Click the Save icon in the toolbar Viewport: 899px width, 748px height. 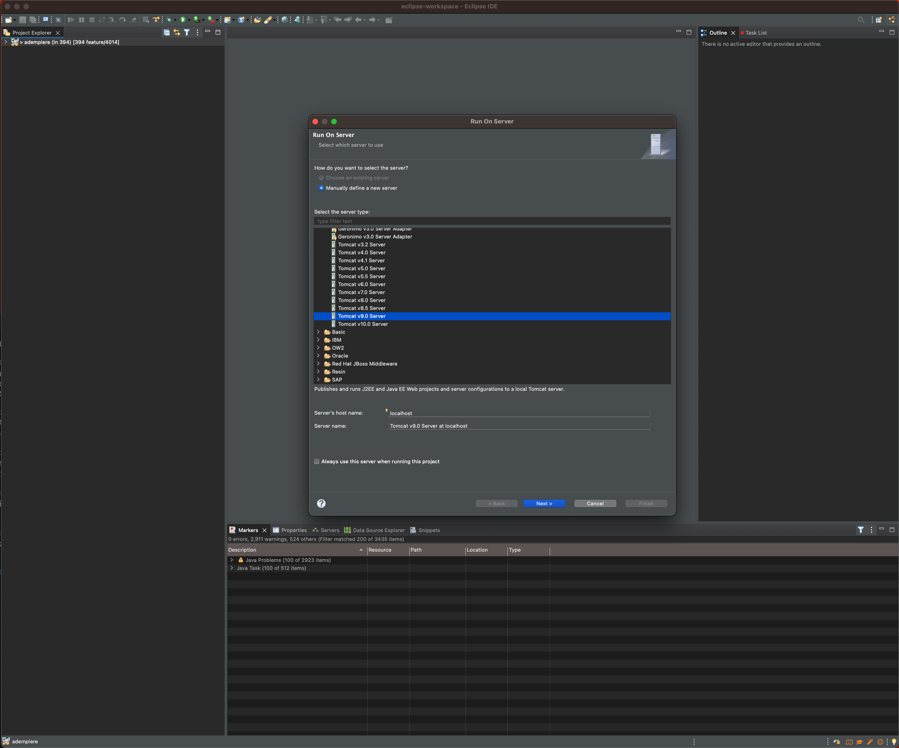(22, 20)
